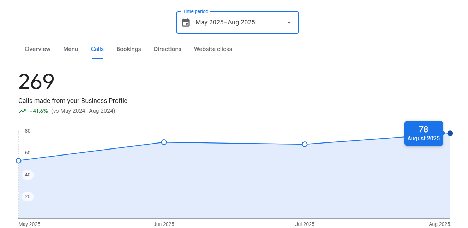Click the 78 August 2025 tooltip

pos(423,133)
